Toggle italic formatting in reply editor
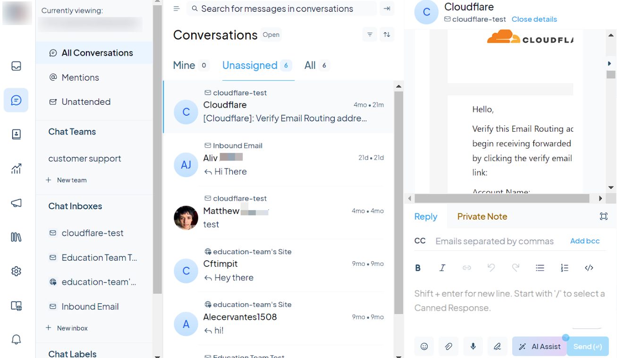Image resolution: width=617 pixels, height=358 pixels. pos(442,268)
